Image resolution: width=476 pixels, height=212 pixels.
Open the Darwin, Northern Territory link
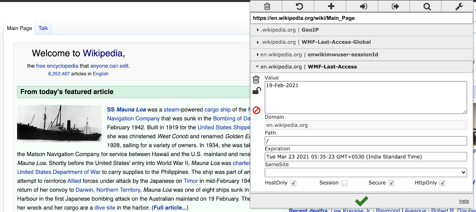click(x=108, y=190)
